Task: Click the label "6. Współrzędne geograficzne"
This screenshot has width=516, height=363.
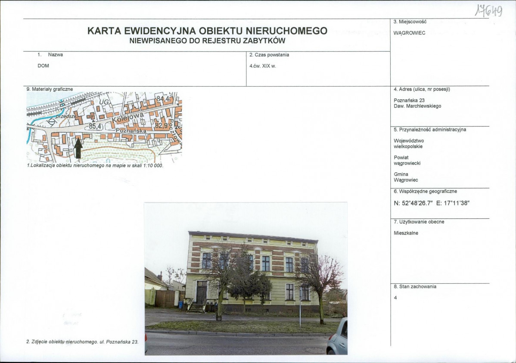Action: click(x=425, y=191)
